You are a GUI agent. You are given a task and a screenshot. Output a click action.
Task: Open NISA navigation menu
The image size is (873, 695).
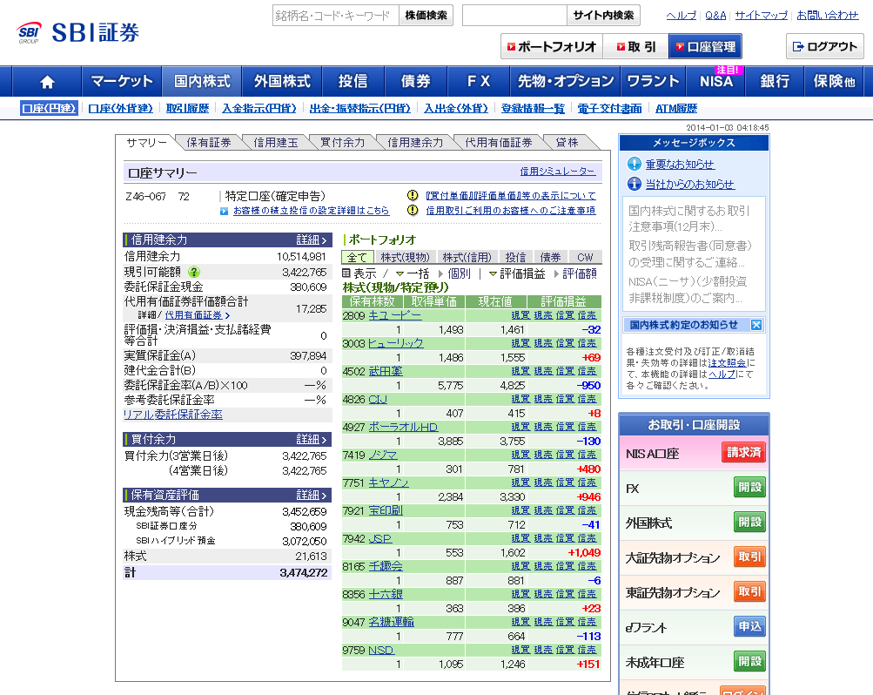tap(716, 82)
